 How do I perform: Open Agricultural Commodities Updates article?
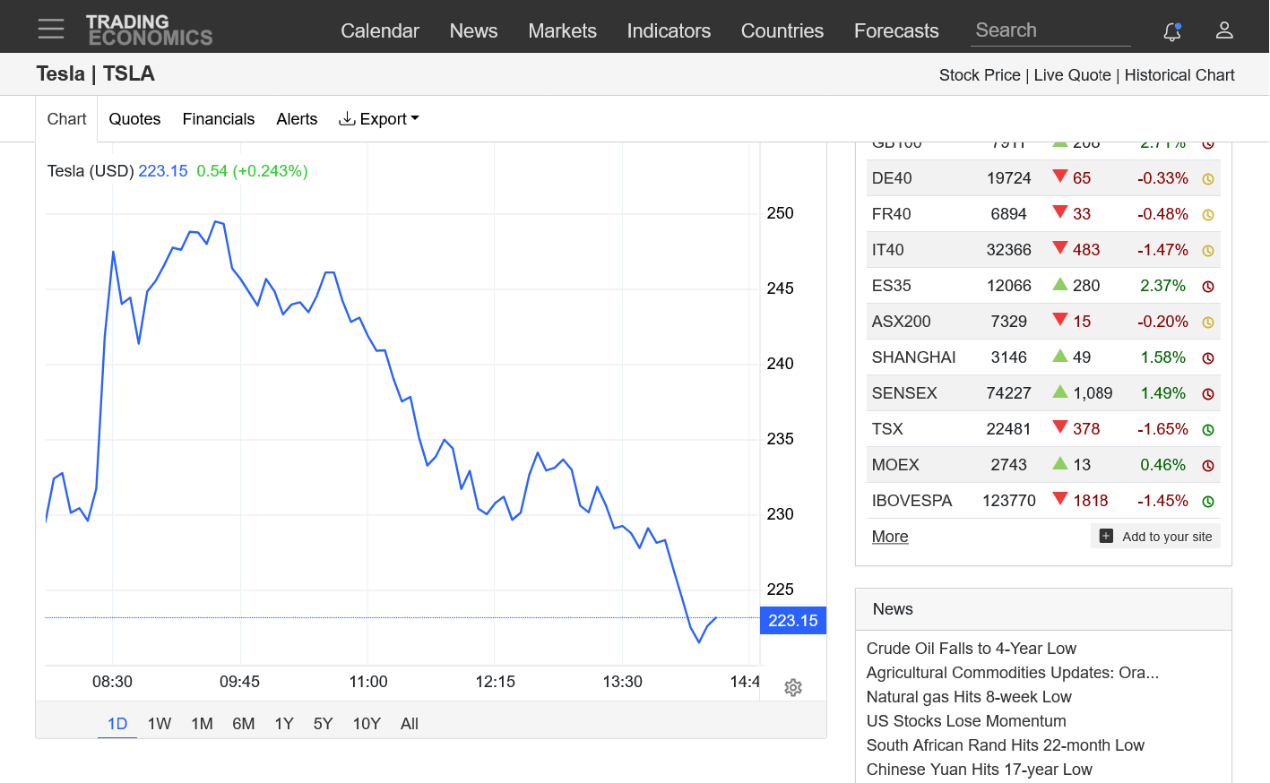(x=1013, y=673)
